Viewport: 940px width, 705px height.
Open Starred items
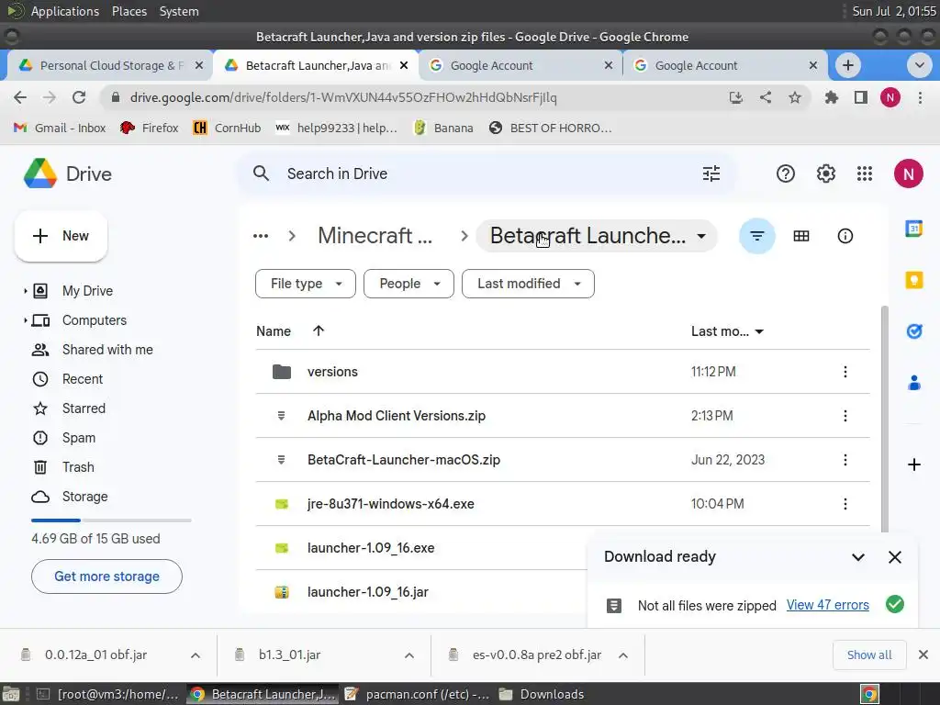click(x=84, y=408)
